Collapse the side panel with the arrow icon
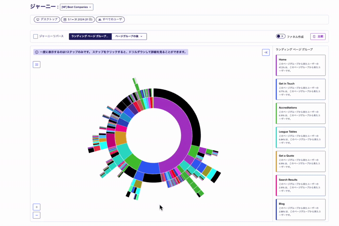The height and width of the screenshot is (226, 339). [x=266, y=52]
